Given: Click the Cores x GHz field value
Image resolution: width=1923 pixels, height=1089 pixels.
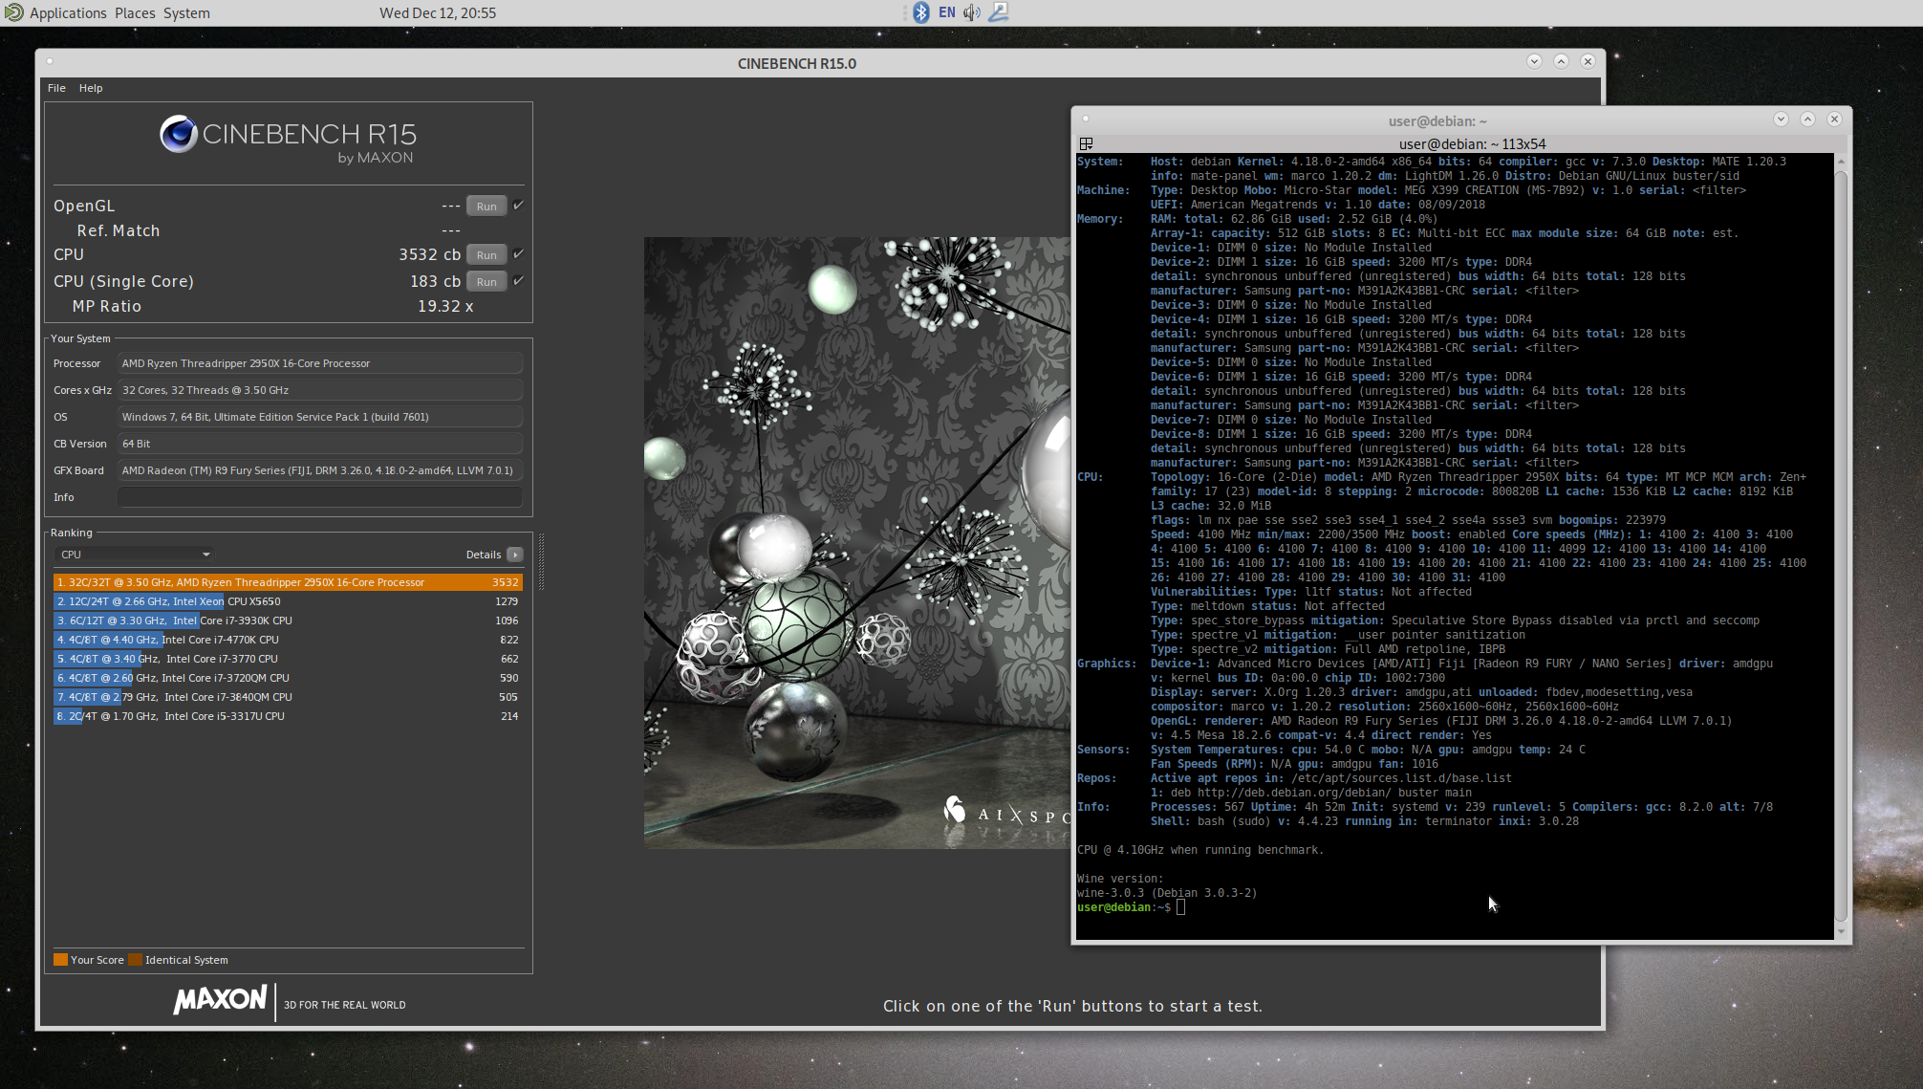Looking at the screenshot, I should pos(319,390).
